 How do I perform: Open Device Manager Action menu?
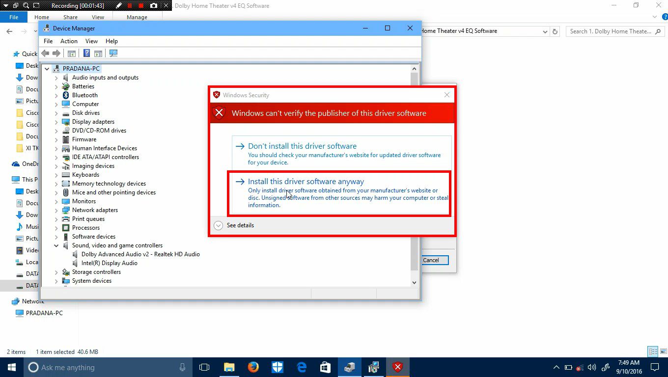pyautogui.click(x=69, y=41)
